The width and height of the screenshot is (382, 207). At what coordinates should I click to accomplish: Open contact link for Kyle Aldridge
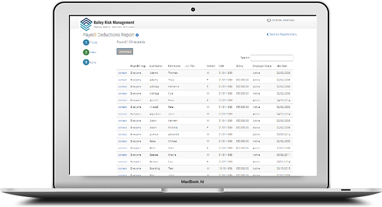122,93
